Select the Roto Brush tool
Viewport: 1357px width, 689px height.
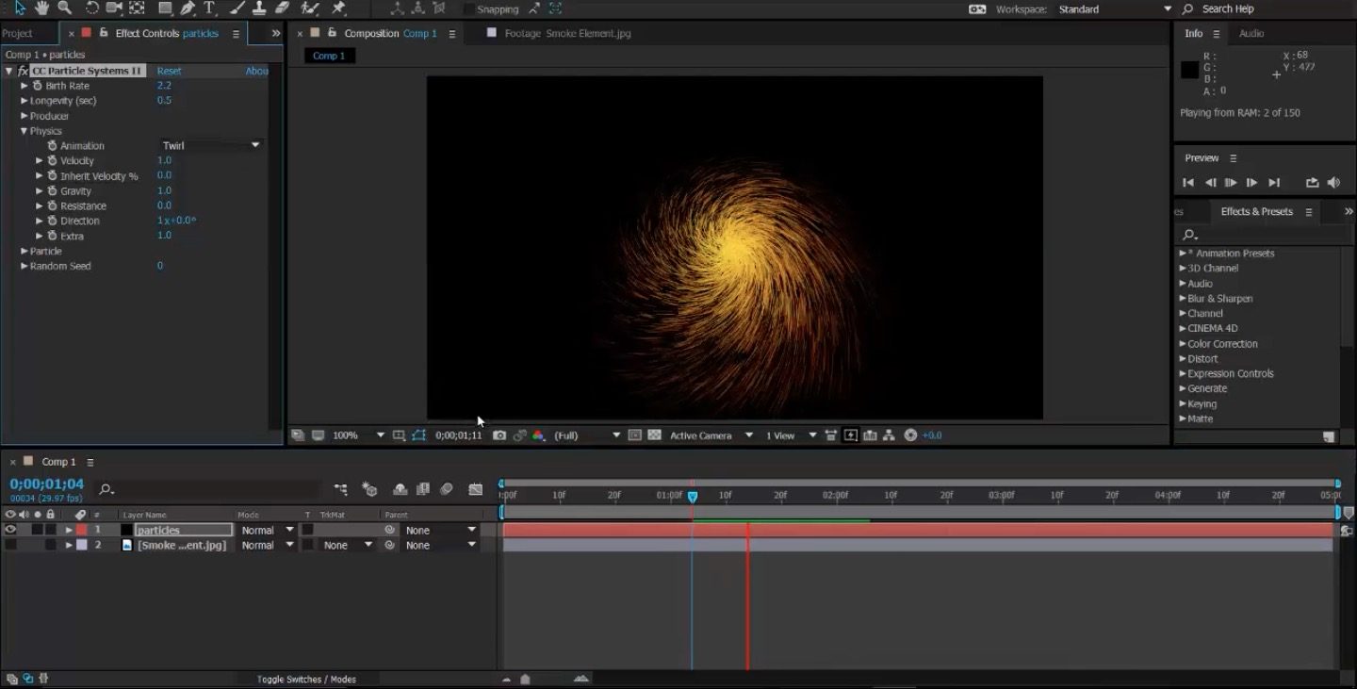point(309,8)
